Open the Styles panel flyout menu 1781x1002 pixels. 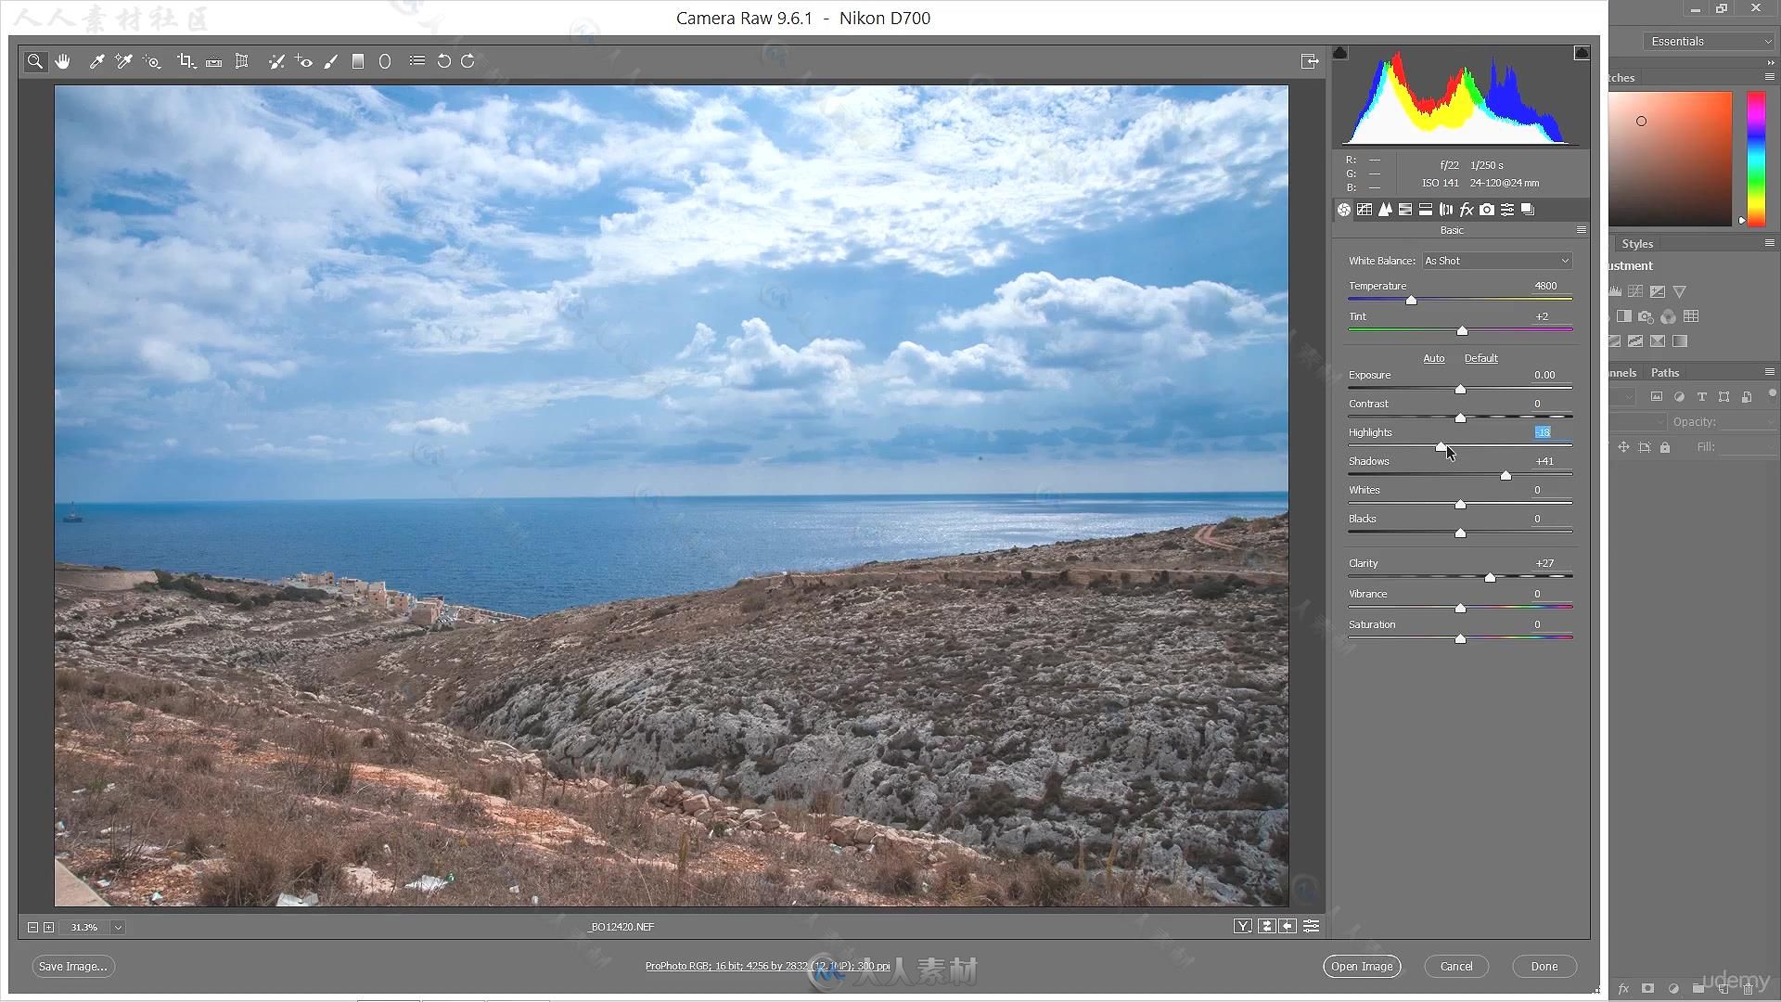pyautogui.click(x=1770, y=243)
